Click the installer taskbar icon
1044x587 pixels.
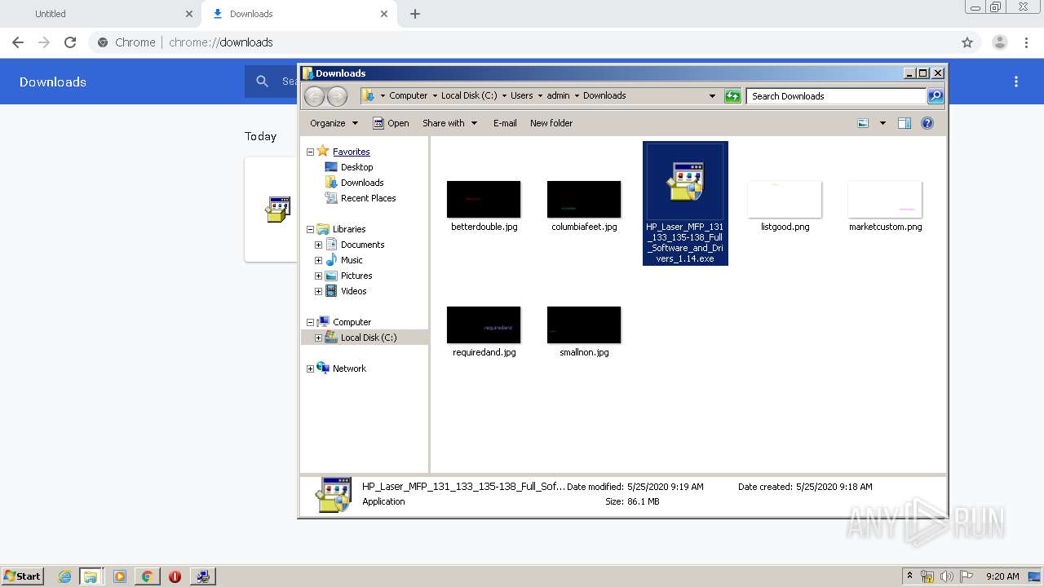pos(202,576)
